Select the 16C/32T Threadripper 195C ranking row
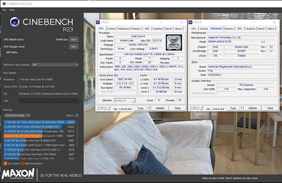282x183 pixels. (x=39, y=132)
